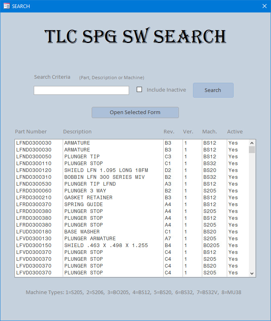Click the Ver. column header
Image resolution: width=271 pixels, height=321 pixels.
[x=188, y=132]
